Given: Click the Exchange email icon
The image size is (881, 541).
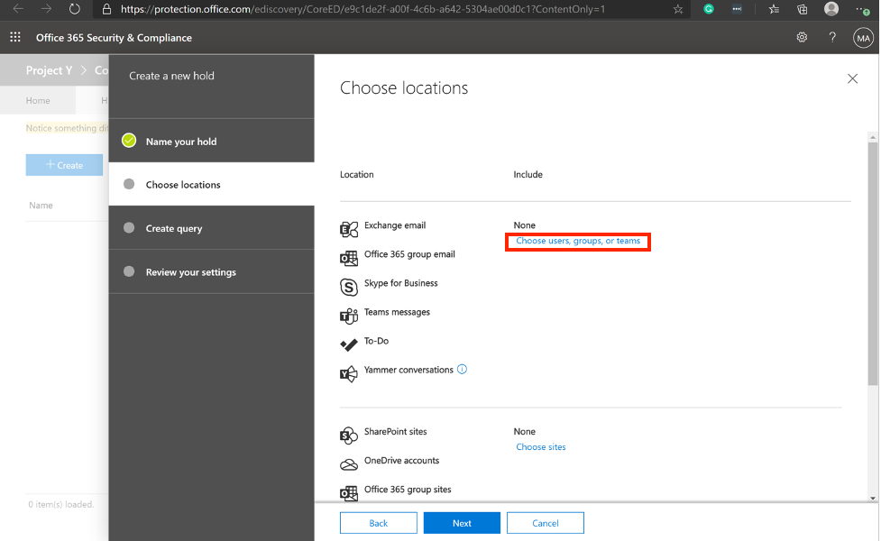Looking at the screenshot, I should click(349, 229).
